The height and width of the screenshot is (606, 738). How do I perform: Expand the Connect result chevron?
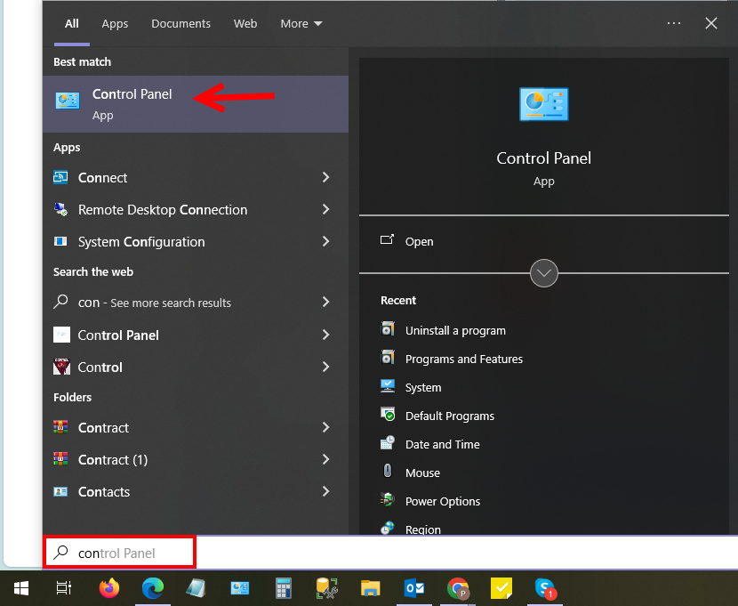[x=325, y=177]
